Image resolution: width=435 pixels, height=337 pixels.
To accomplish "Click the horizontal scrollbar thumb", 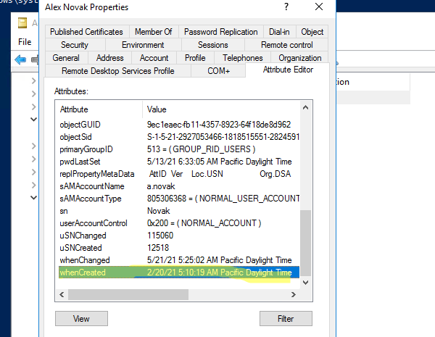I will [128, 294].
